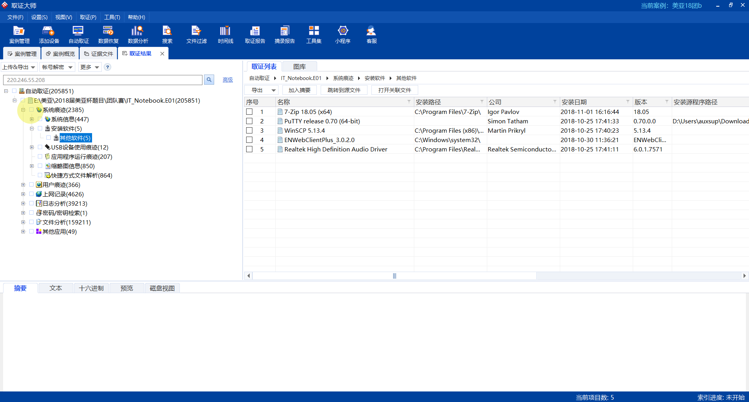Tick the 用户痕迹(366) tree checkbox
Viewport: 749px width, 402px height.
32,185
